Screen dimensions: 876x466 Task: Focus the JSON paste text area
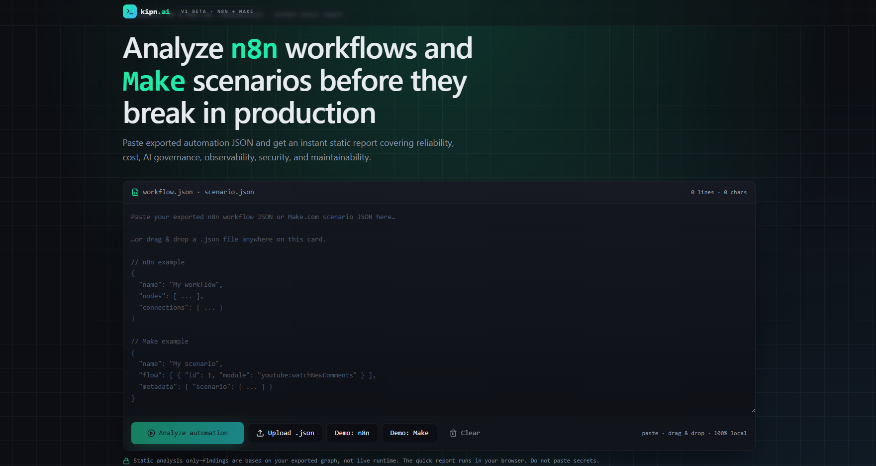439,309
